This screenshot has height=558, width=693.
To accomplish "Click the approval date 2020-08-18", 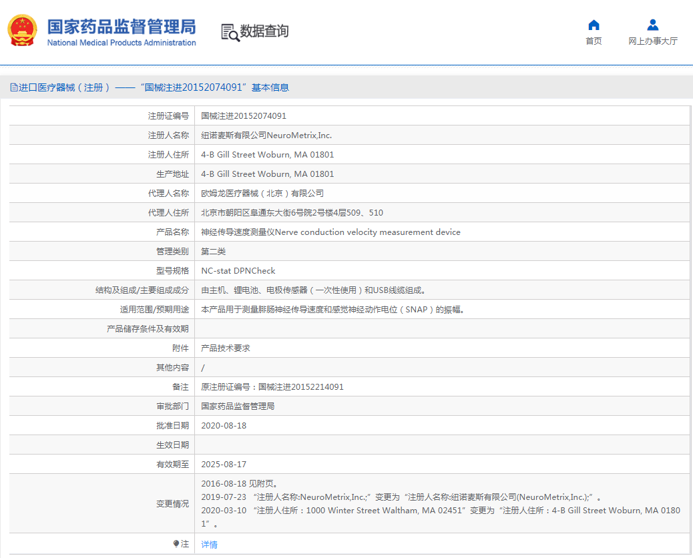I will tap(224, 426).
